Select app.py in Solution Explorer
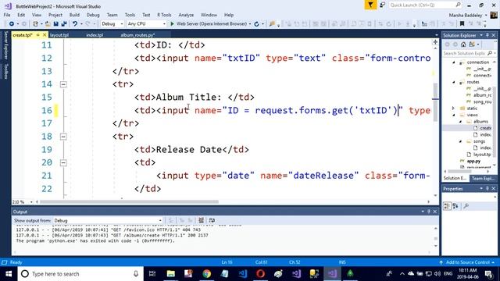Screen dimensions: 500x281 point(473,162)
